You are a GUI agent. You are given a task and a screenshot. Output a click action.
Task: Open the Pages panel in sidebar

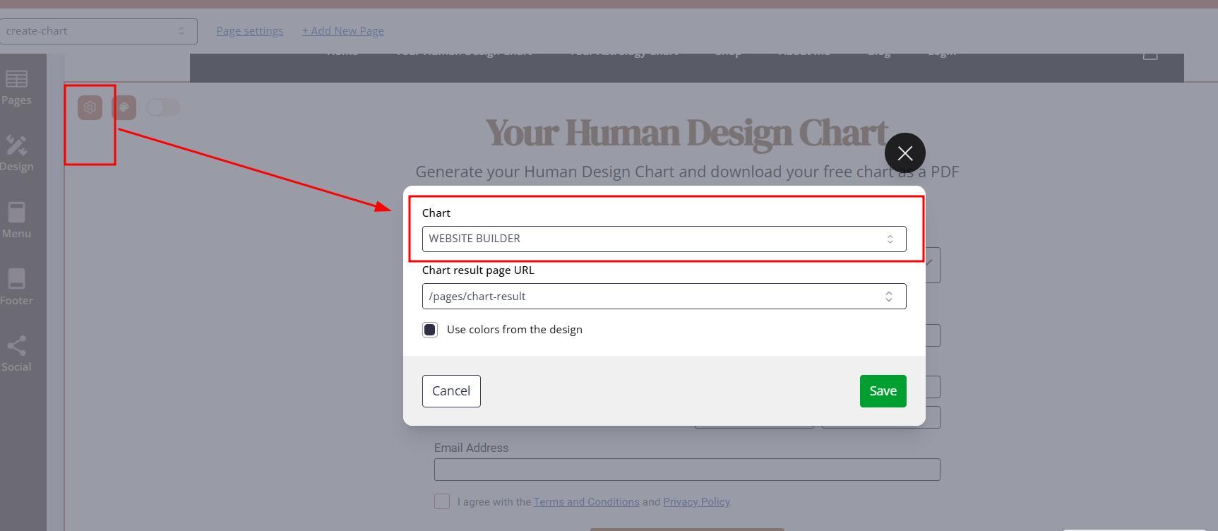click(x=16, y=88)
